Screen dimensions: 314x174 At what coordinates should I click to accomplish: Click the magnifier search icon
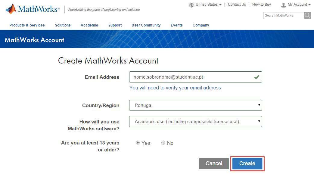[x=307, y=15]
